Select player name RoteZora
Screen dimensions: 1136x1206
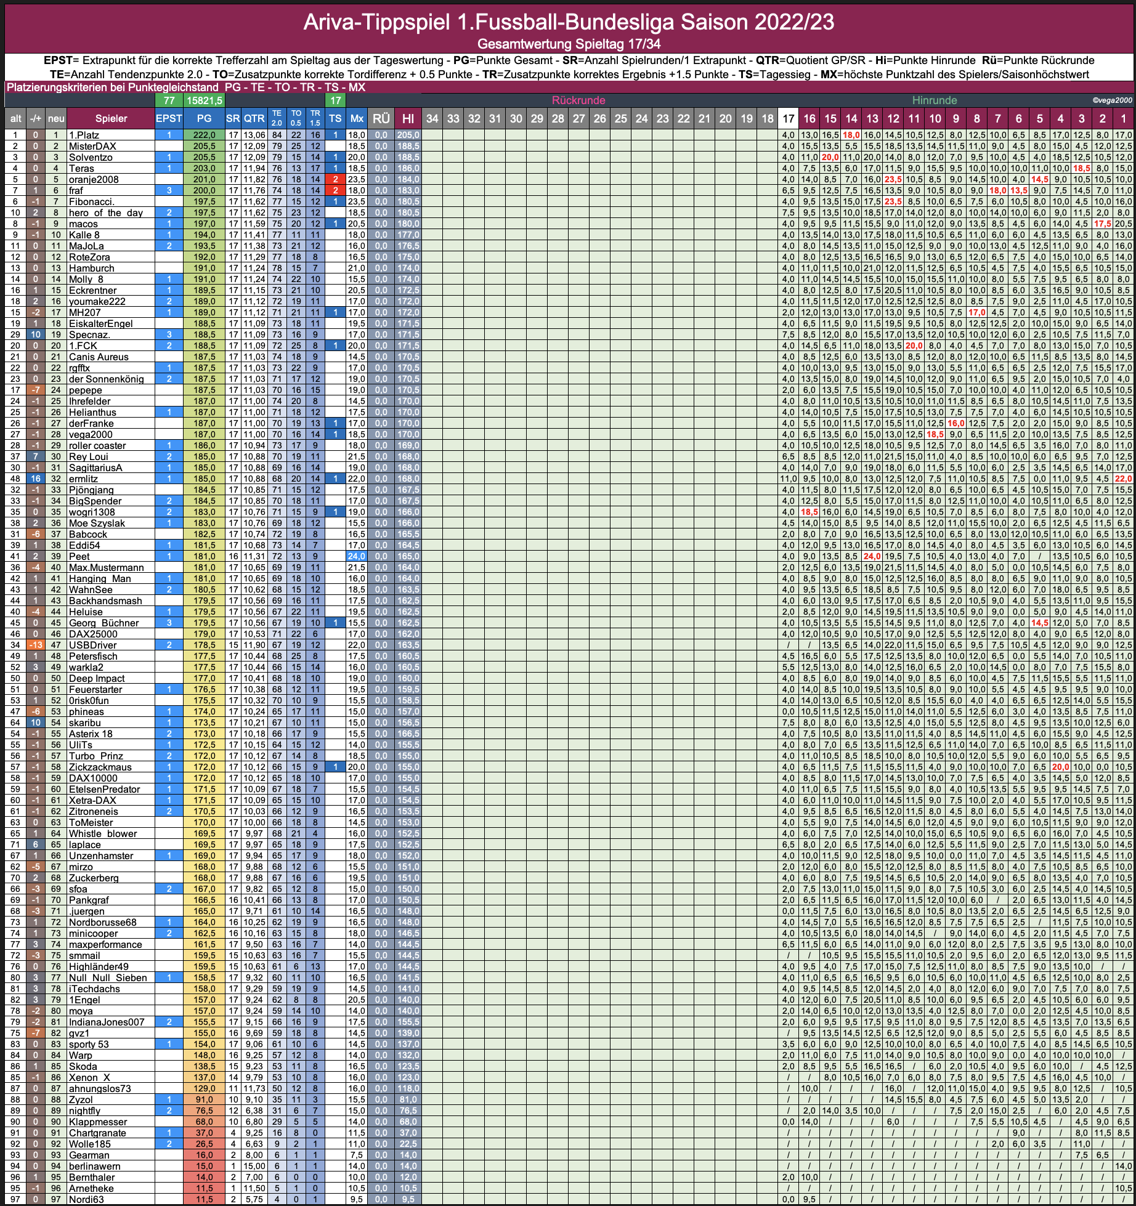tap(89, 257)
